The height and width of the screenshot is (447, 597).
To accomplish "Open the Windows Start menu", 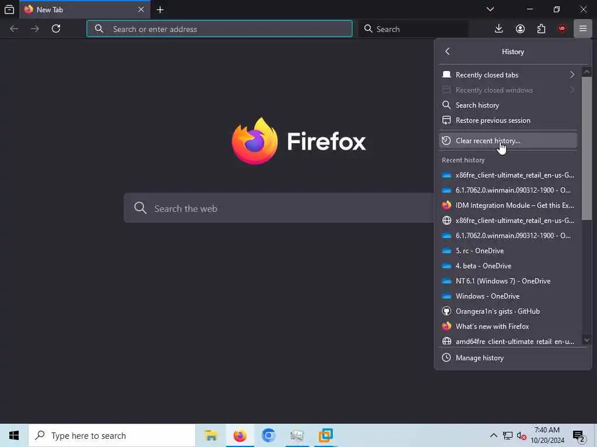I will [14, 435].
